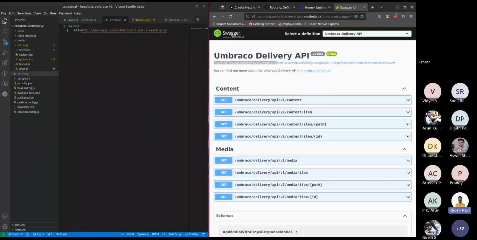Click Prettier in the status bar
Screen dimensions: 477x240
click(192, 234)
